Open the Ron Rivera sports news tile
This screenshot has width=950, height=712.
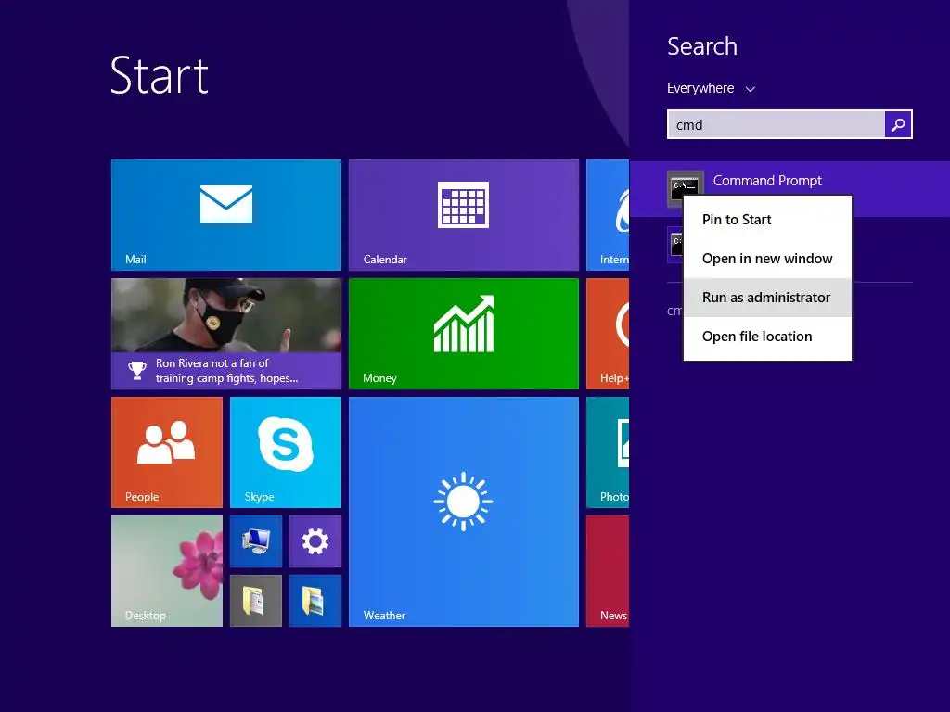tap(226, 334)
